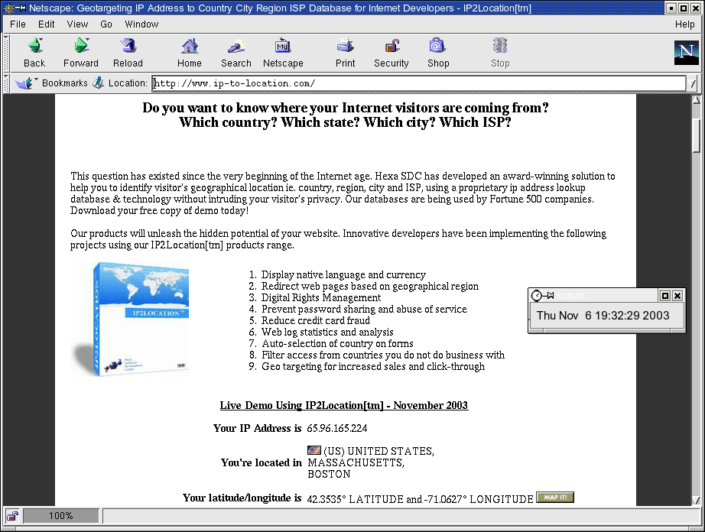Image resolution: width=705 pixels, height=532 pixels.
Task: Maximize the xclock window
Action: click(x=664, y=295)
